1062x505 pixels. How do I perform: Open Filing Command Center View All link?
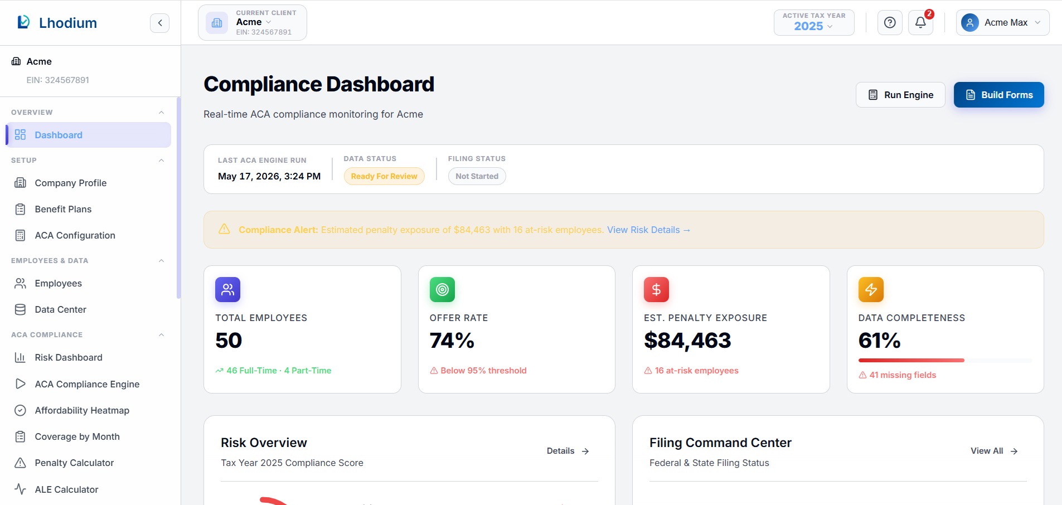click(x=994, y=451)
